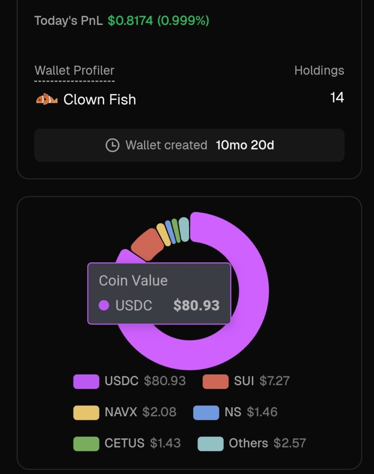Click the clock icon beside Wallet created
374x474 pixels.
pos(112,145)
